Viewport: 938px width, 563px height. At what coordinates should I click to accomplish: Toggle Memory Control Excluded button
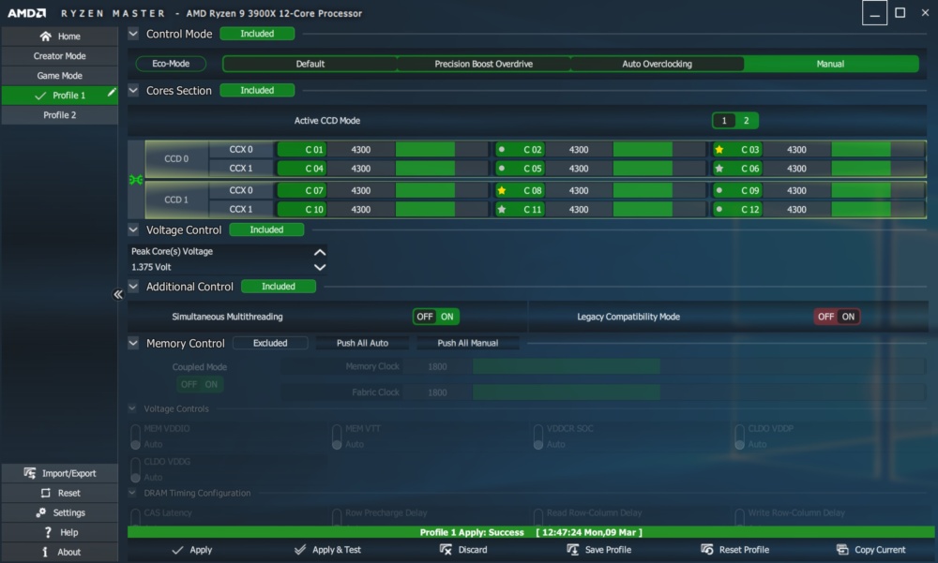[x=270, y=343]
